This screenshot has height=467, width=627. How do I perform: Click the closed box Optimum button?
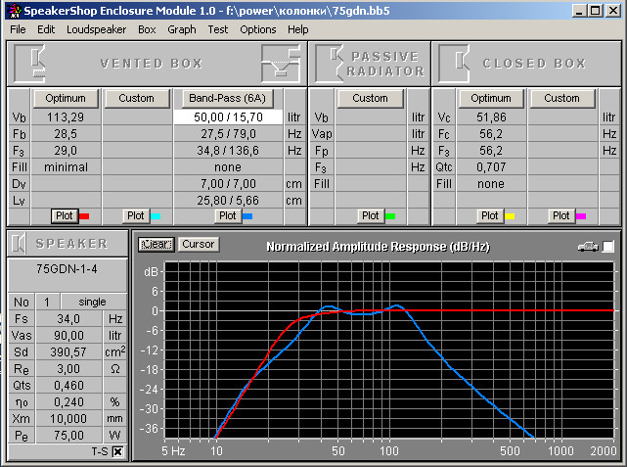coord(491,98)
